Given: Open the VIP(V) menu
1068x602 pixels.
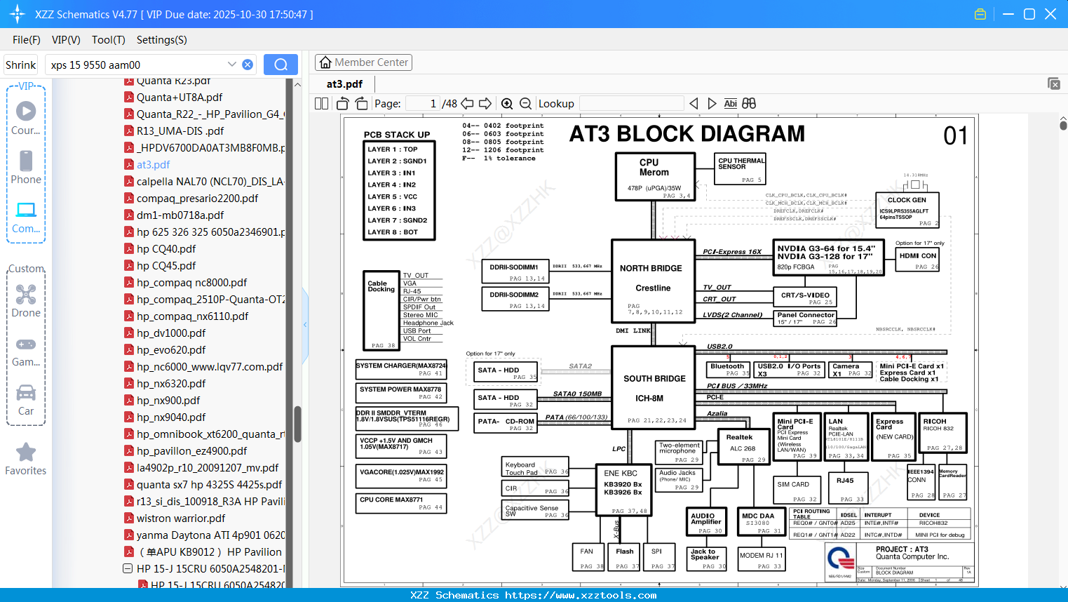Looking at the screenshot, I should click(66, 40).
